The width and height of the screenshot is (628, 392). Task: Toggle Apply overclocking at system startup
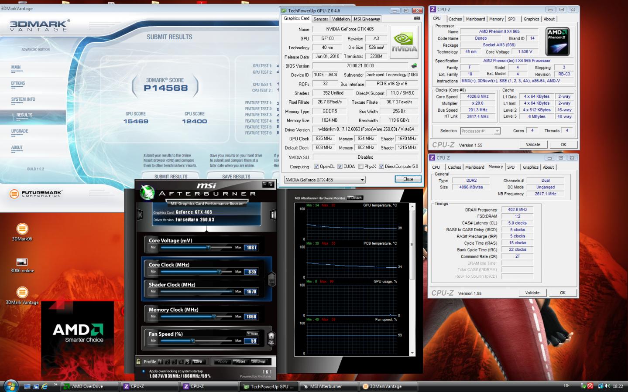pyautogui.click(x=144, y=372)
